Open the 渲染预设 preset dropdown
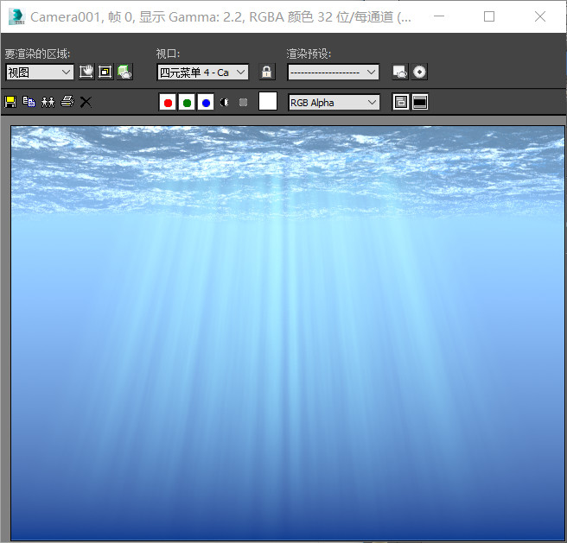This screenshot has width=567, height=543. click(x=333, y=72)
